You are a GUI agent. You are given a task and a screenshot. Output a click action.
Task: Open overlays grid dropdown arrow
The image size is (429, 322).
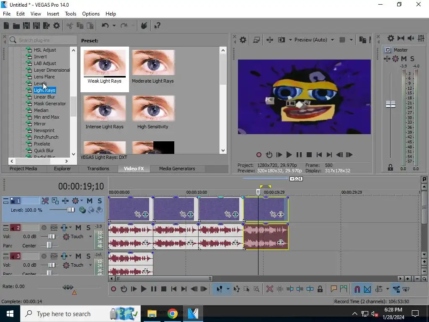coord(351,40)
